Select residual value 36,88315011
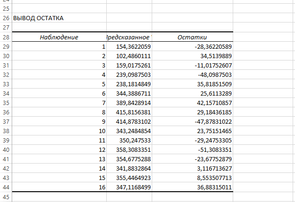Image resolution: width=295 pixels, height=202 pixels. point(192,187)
